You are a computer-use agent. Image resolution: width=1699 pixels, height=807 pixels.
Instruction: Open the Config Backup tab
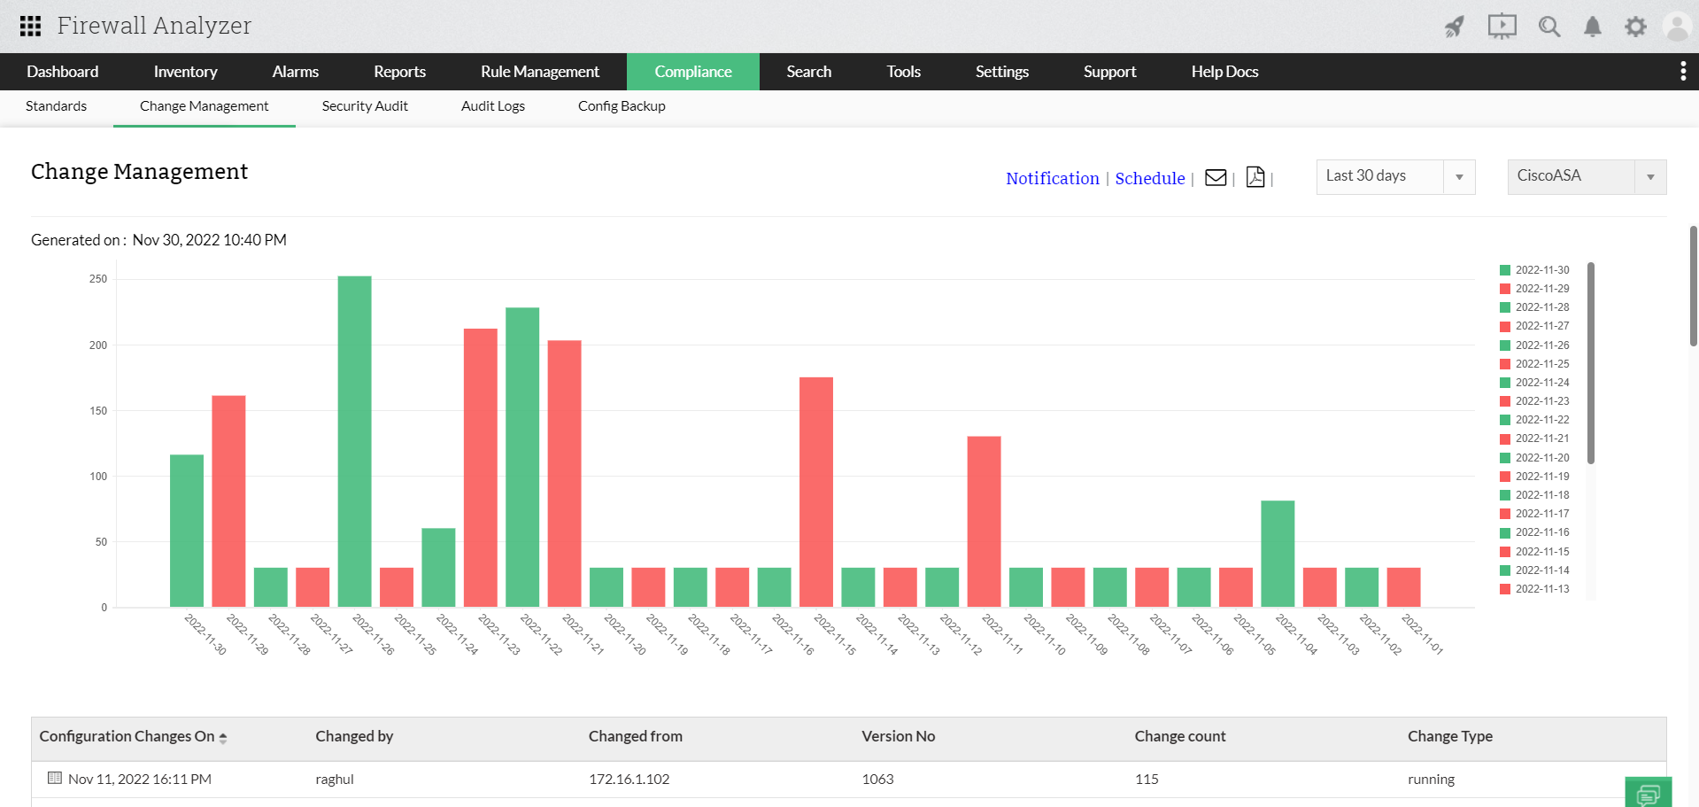(x=621, y=105)
